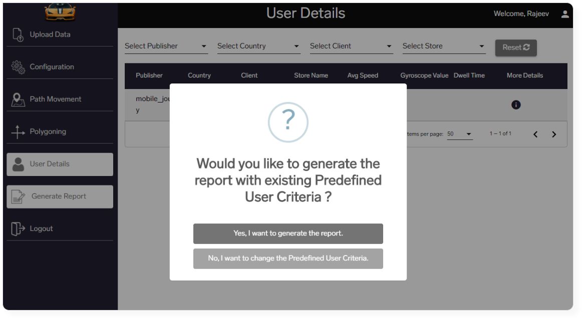586x323 pixels.
Task: Click the profile avatar beside Welcome, Rajeev
Action: click(x=564, y=14)
